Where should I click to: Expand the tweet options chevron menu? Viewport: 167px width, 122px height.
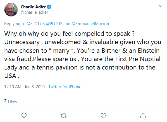click(161, 6)
